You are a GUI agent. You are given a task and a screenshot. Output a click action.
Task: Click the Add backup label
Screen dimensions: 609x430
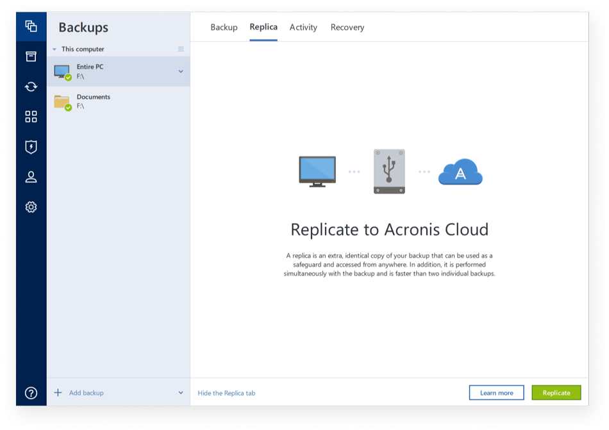point(87,393)
